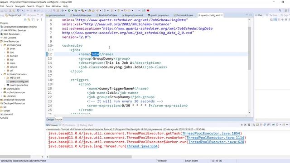Open the Navigate menu
290x163 pixels.
(20, 6)
